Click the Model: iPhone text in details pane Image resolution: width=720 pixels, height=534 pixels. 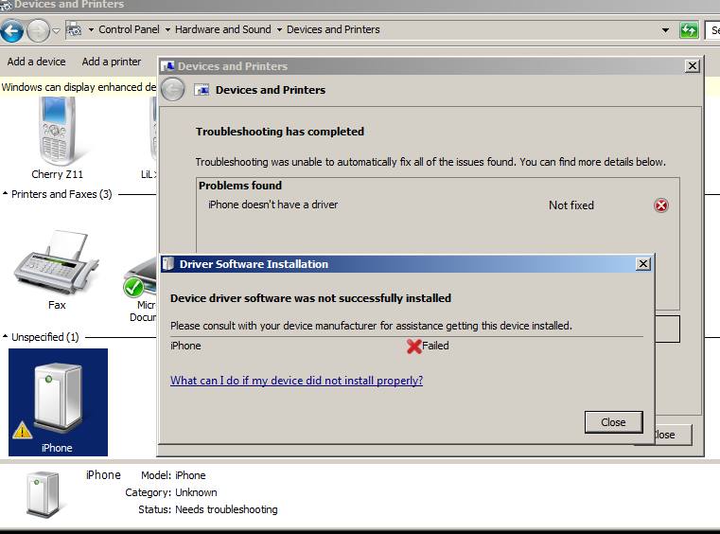173,475
